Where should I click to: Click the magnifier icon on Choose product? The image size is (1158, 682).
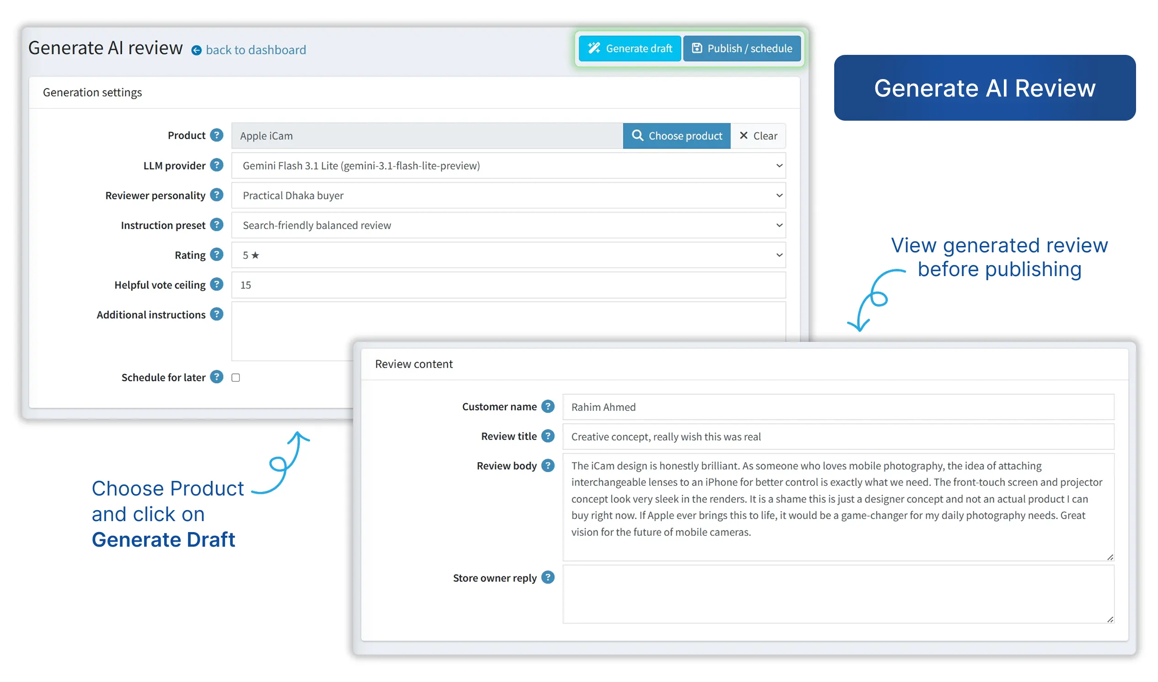click(637, 135)
